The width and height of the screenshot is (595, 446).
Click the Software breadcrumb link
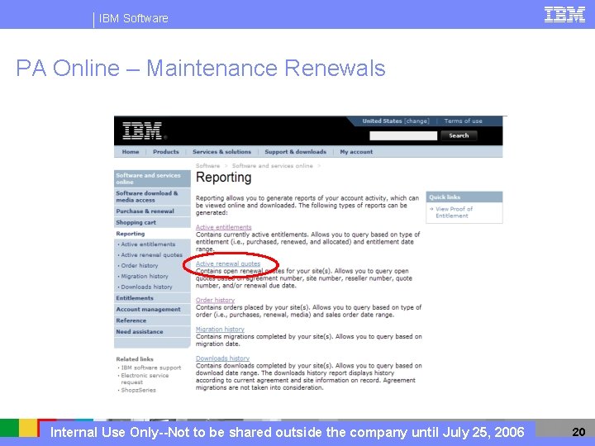[207, 166]
